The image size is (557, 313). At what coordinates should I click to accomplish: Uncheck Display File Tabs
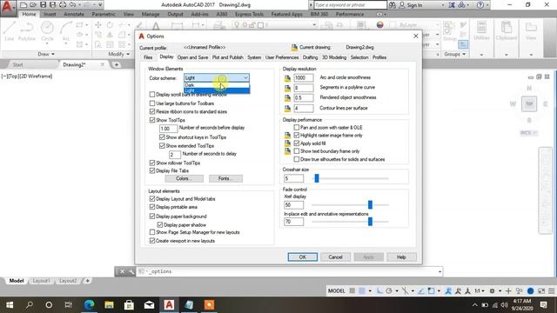coord(152,170)
